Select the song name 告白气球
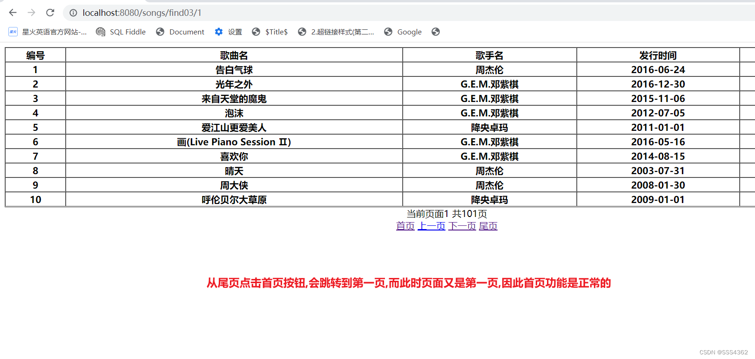 (234, 70)
